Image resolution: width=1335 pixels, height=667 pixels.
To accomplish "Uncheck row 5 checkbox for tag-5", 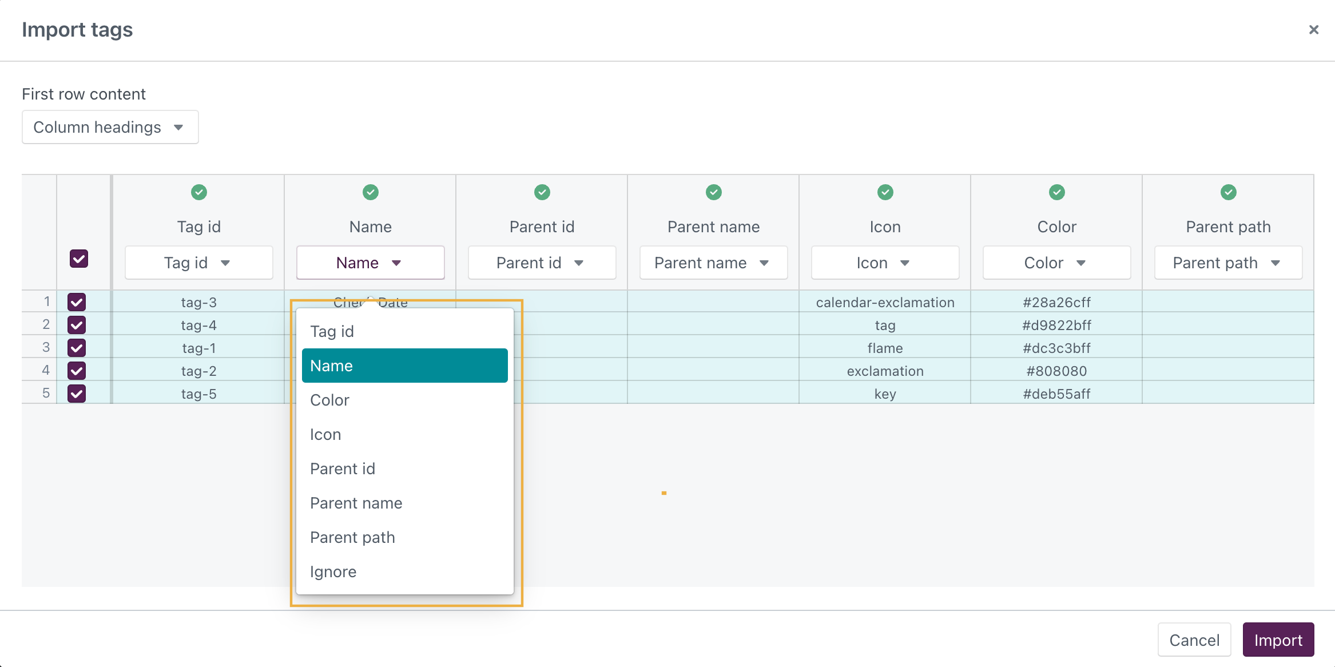I will 77,393.
